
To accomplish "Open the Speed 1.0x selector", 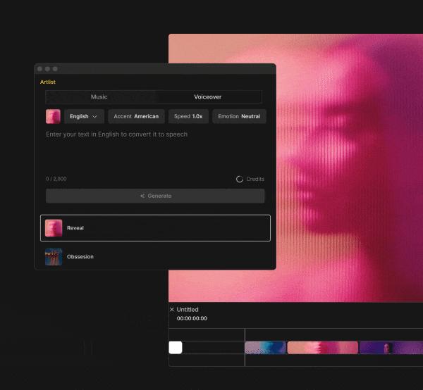I will pos(188,116).
